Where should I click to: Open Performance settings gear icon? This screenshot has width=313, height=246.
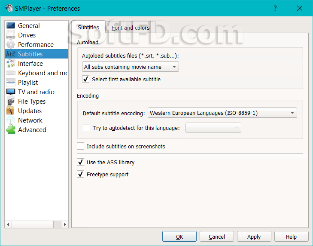[x=11, y=44]
